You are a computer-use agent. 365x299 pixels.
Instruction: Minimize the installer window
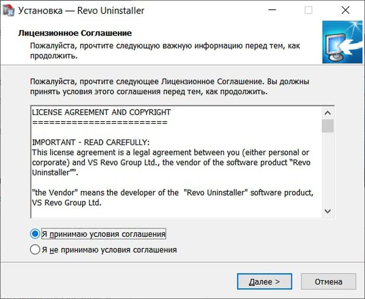pos(272,10)
